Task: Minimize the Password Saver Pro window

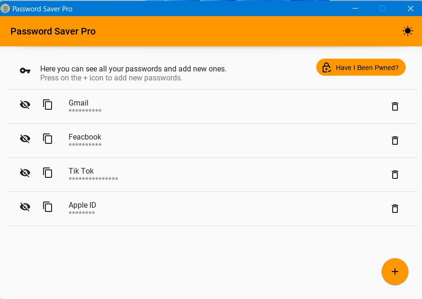Action: (355, 9)
